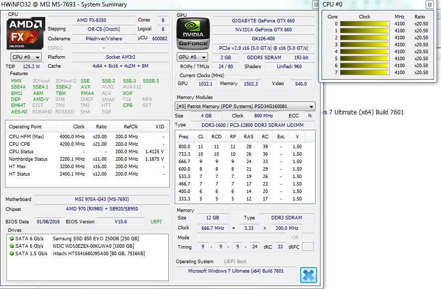Select the Shaders field Unified: 960
The width and height of the screenshot is (441, 289).
coord(289,67)
